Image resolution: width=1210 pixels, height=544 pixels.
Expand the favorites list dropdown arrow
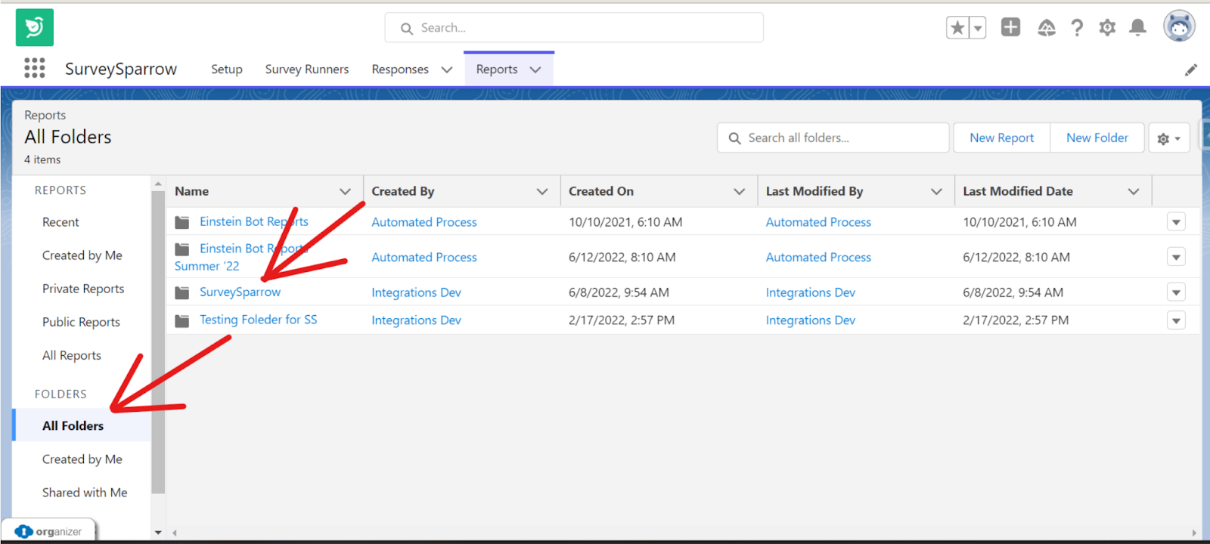tap(978, 28)
